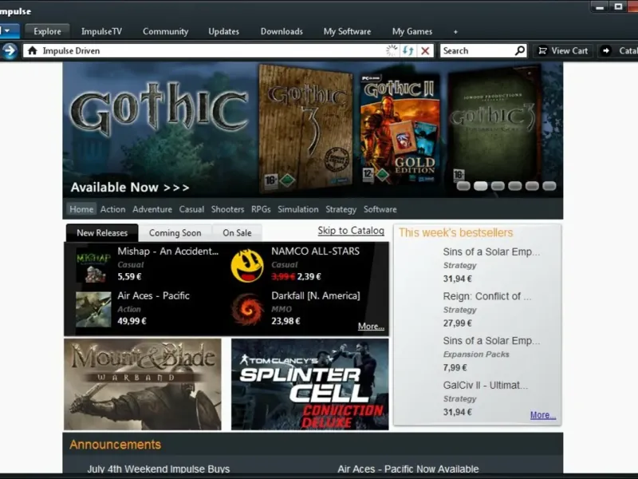Open Reign: Conflict of bestseller
This screenshot has width=638, height=479.
coord(487,296)
